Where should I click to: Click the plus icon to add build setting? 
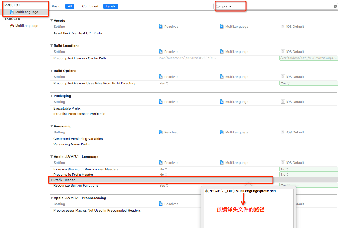(126, 7)
